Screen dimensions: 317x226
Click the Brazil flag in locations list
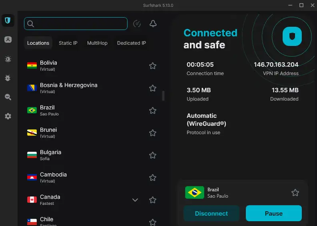32,110
